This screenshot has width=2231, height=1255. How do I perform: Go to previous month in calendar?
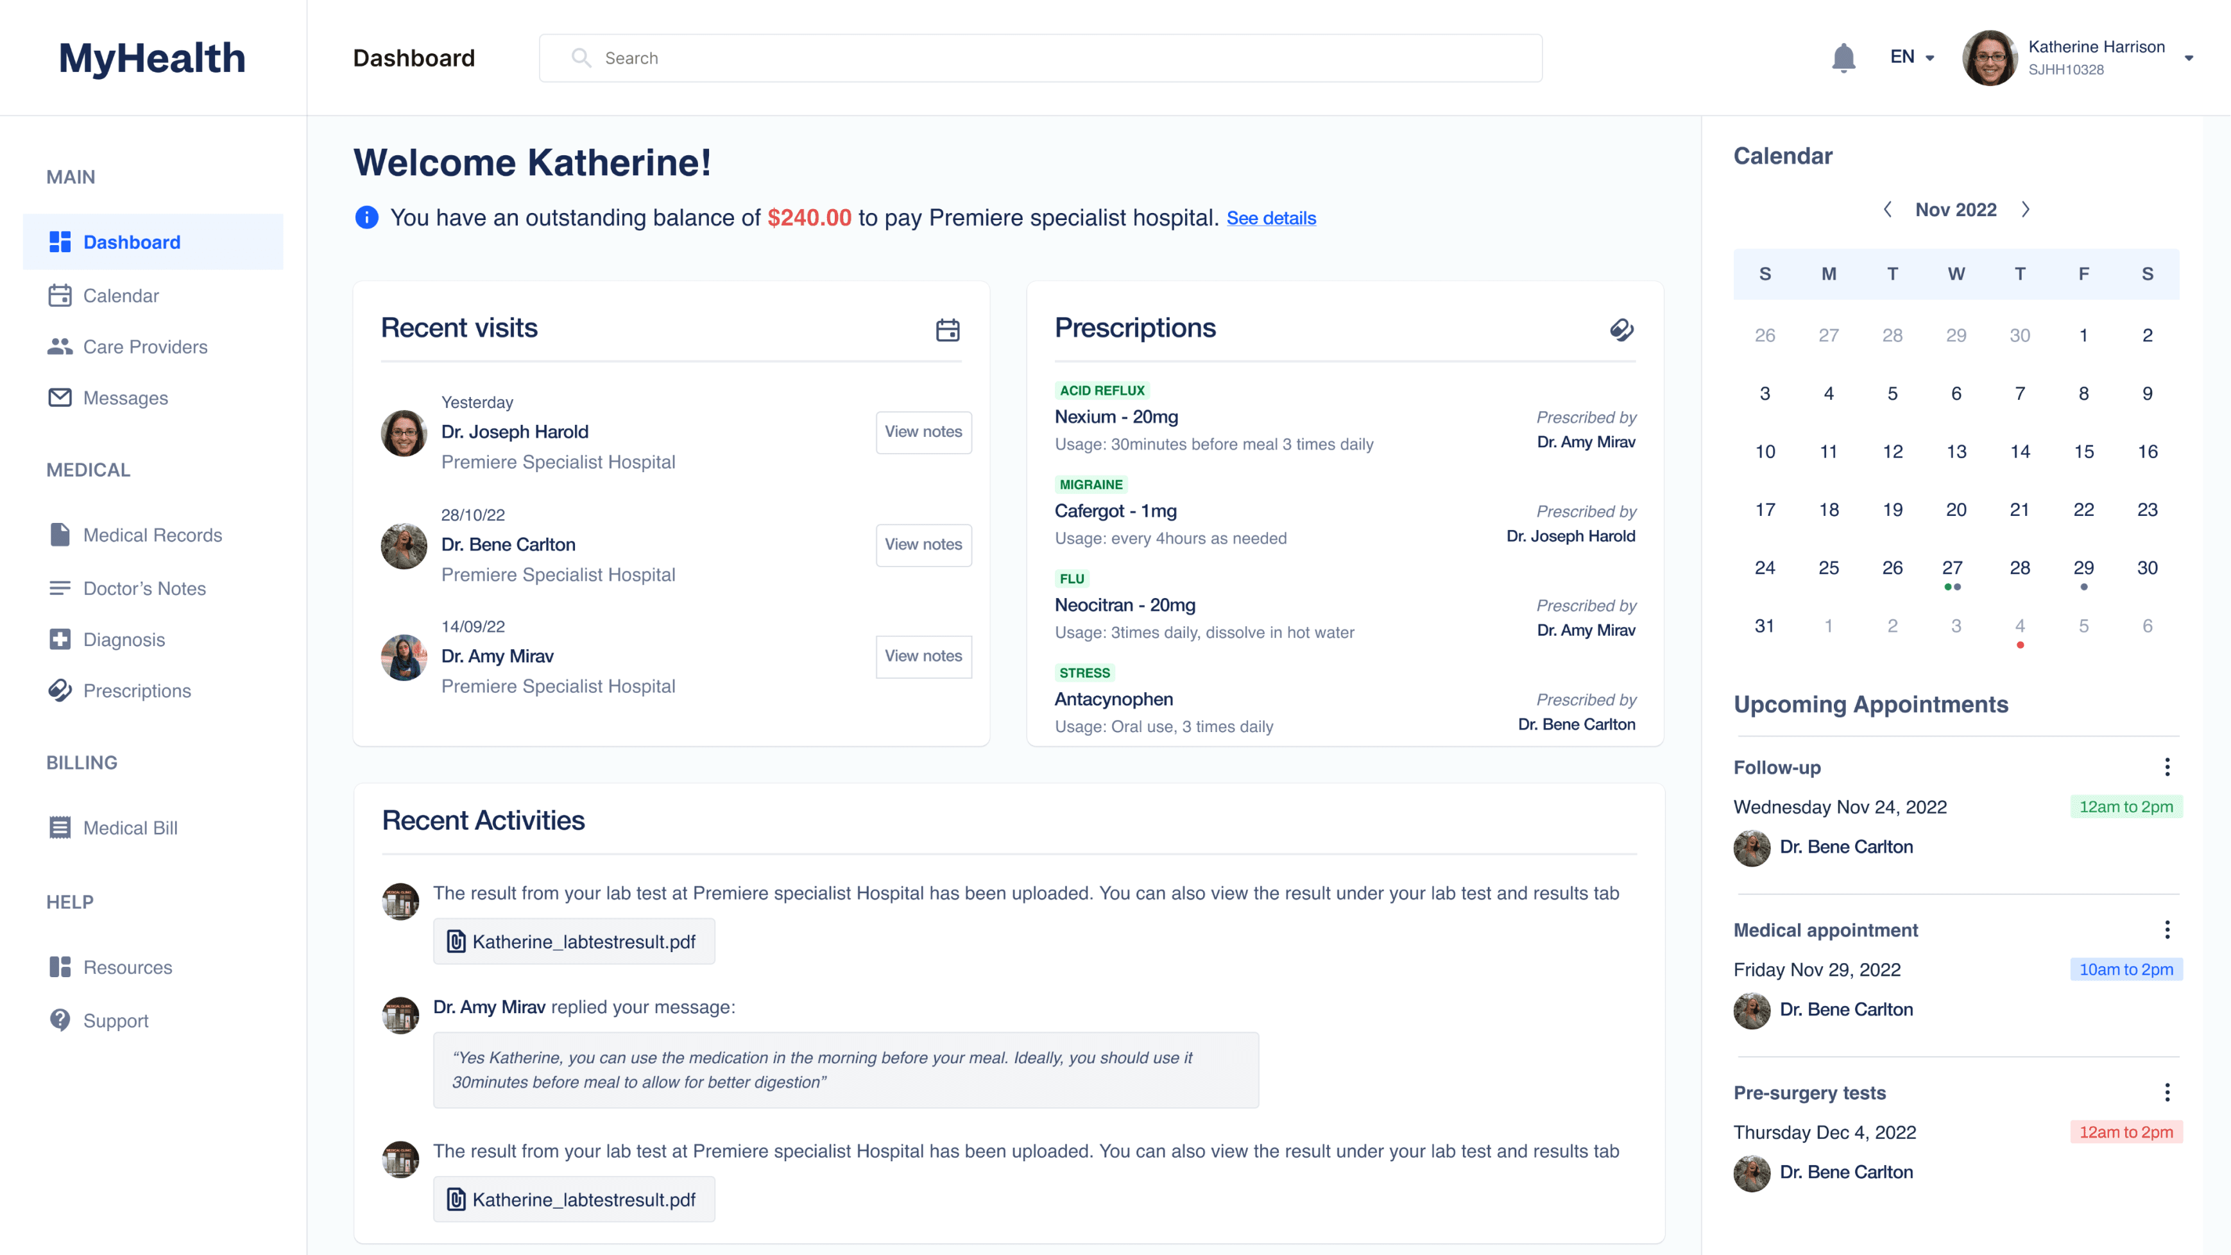click(1887, 210)
